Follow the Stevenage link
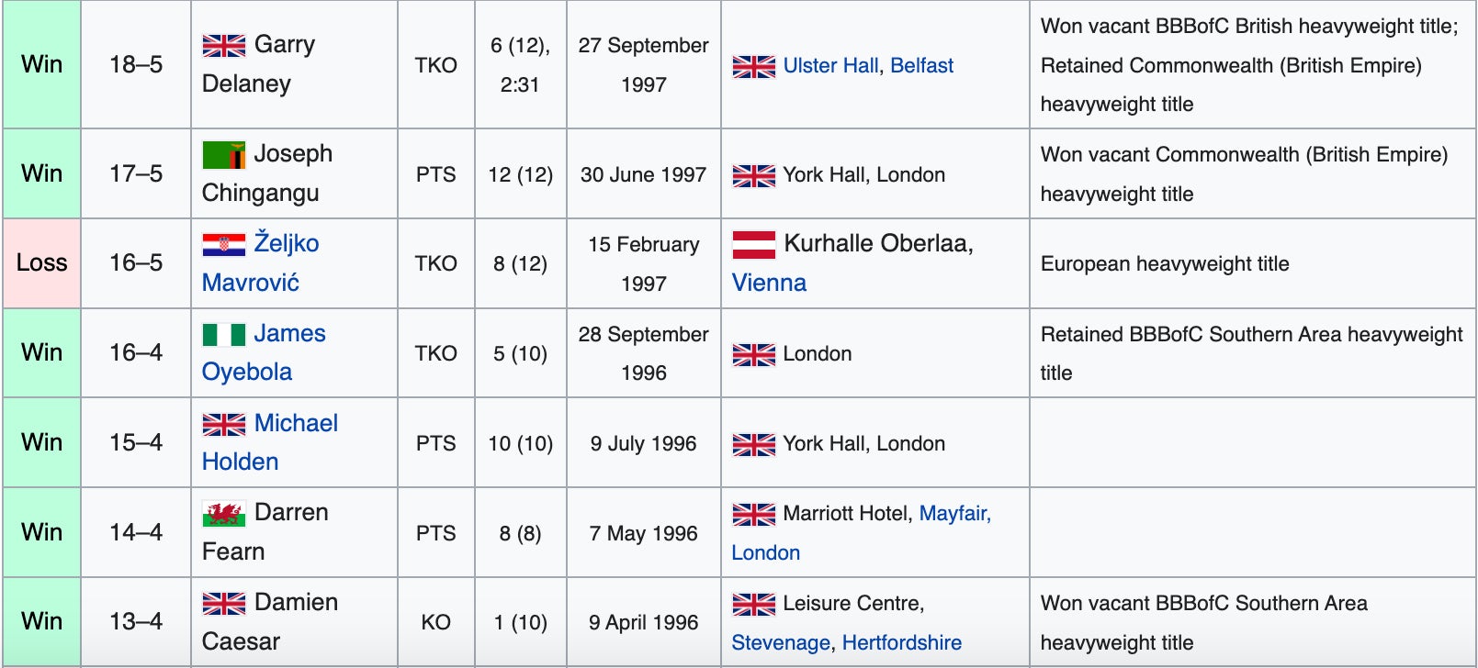This screenshot has height=668, width=1478. (x=781, y=643)
